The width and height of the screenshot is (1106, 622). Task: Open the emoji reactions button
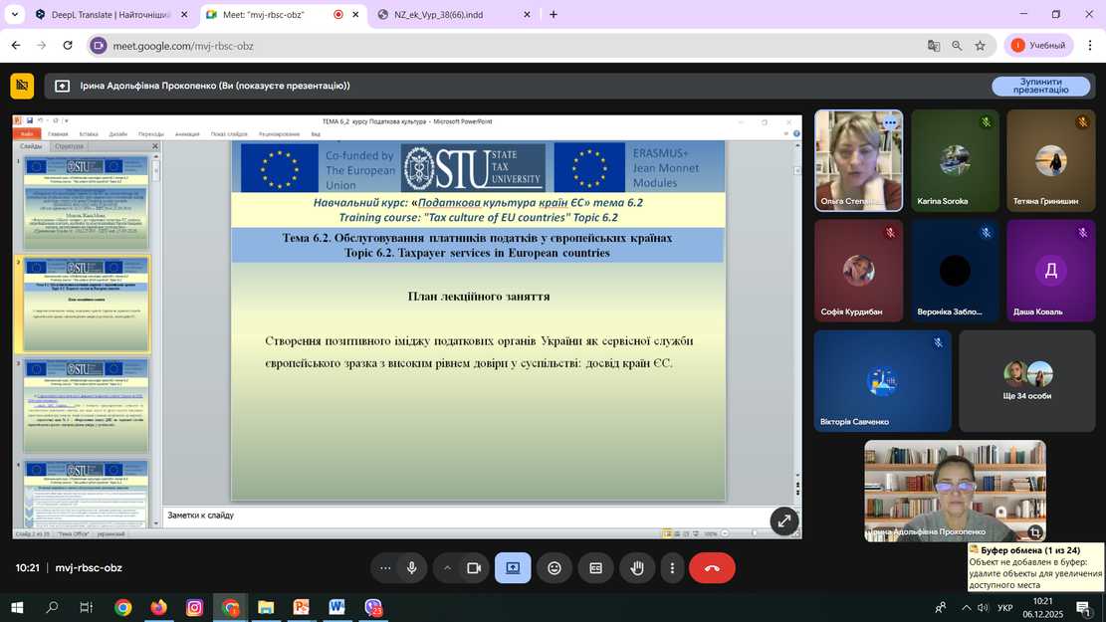tap(554, 567)
